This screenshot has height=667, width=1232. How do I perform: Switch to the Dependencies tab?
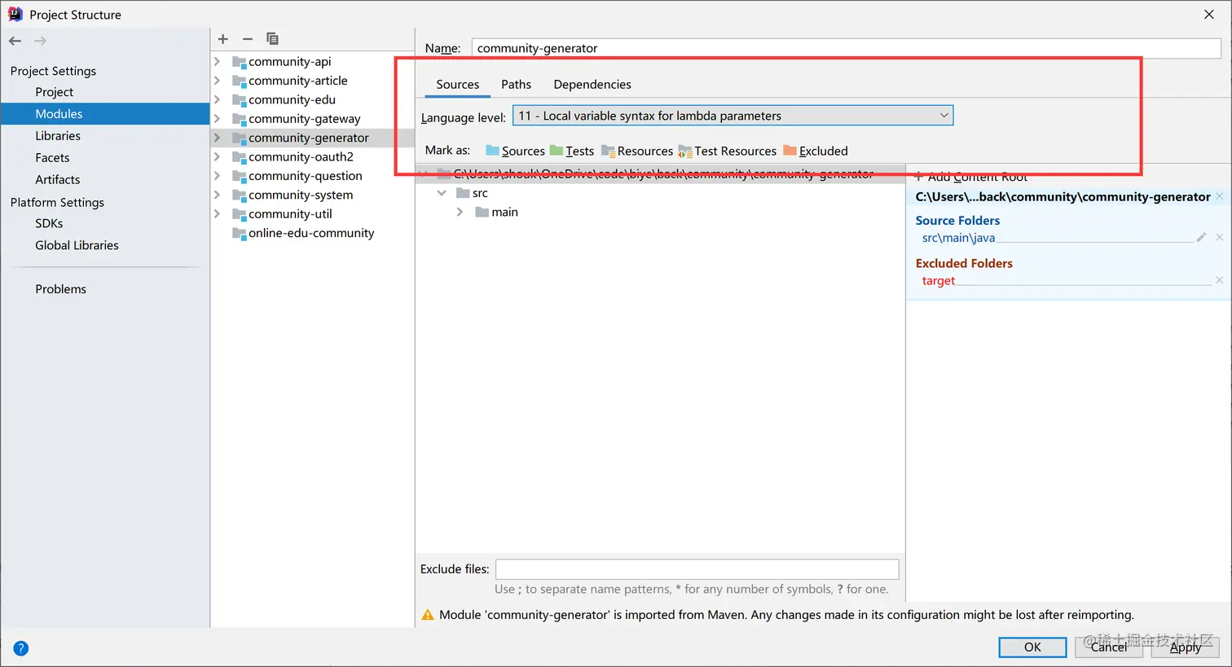click(592, 85)
